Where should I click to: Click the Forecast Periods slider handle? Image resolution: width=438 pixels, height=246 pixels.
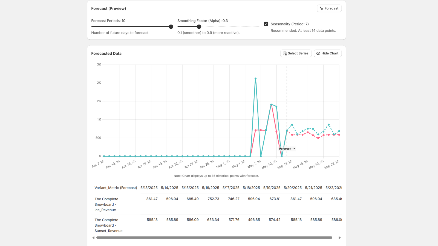(171, 27)
